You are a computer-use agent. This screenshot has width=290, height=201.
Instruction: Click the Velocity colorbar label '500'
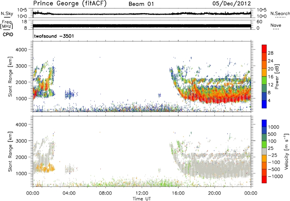[272, 134]
